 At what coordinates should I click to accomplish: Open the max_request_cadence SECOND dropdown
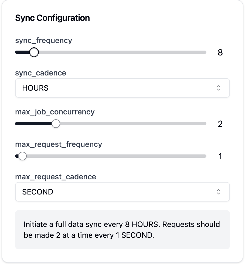(122, 192)
